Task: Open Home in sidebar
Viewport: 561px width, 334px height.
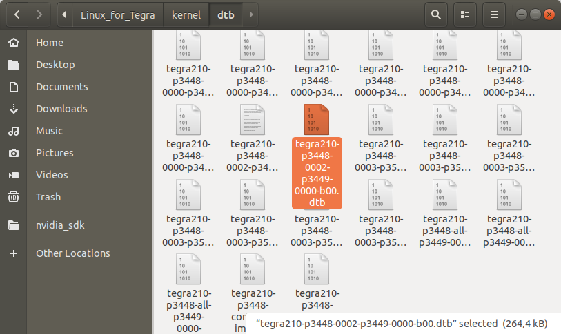Action: pos(50,43)
